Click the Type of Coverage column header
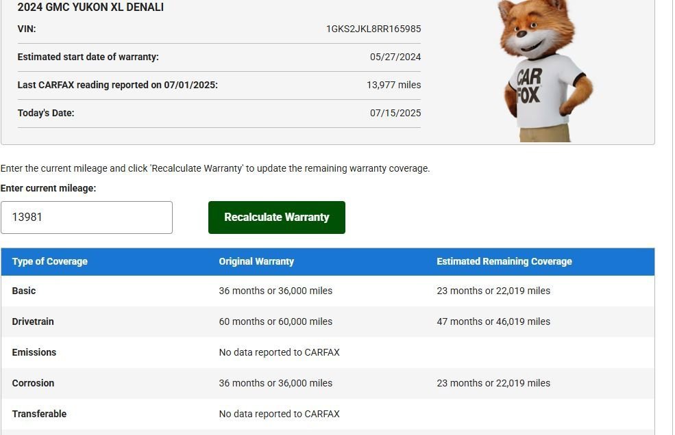 (x=50, y=261)
